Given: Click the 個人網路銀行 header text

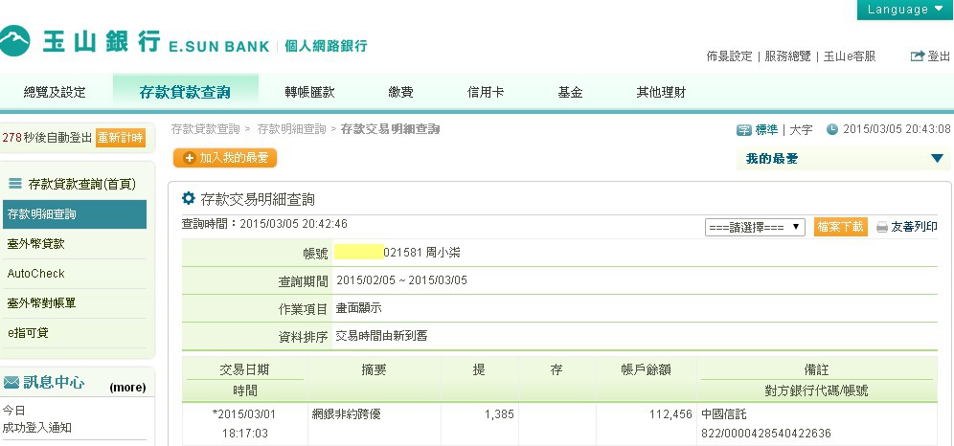Looking at the screenshot, I should [326, 46].
